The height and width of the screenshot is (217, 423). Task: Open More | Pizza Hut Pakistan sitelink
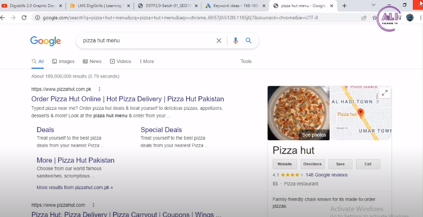76,160
